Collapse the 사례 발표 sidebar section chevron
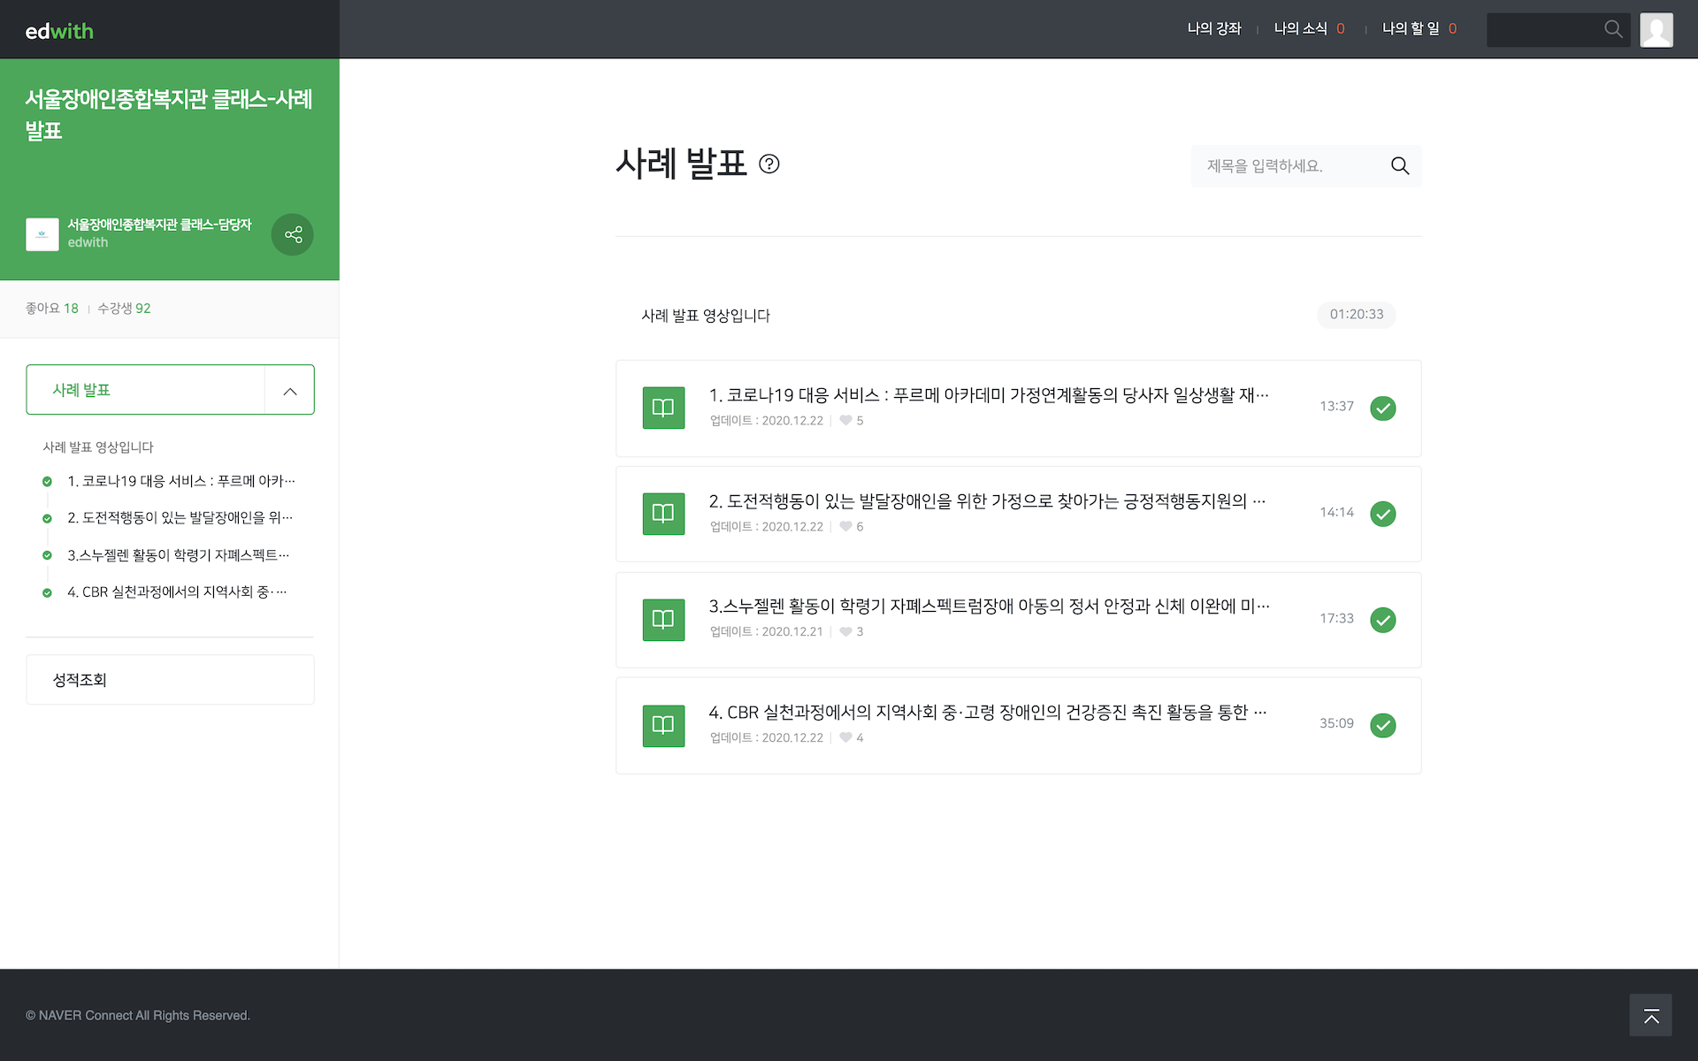 [x=289, y=390]
